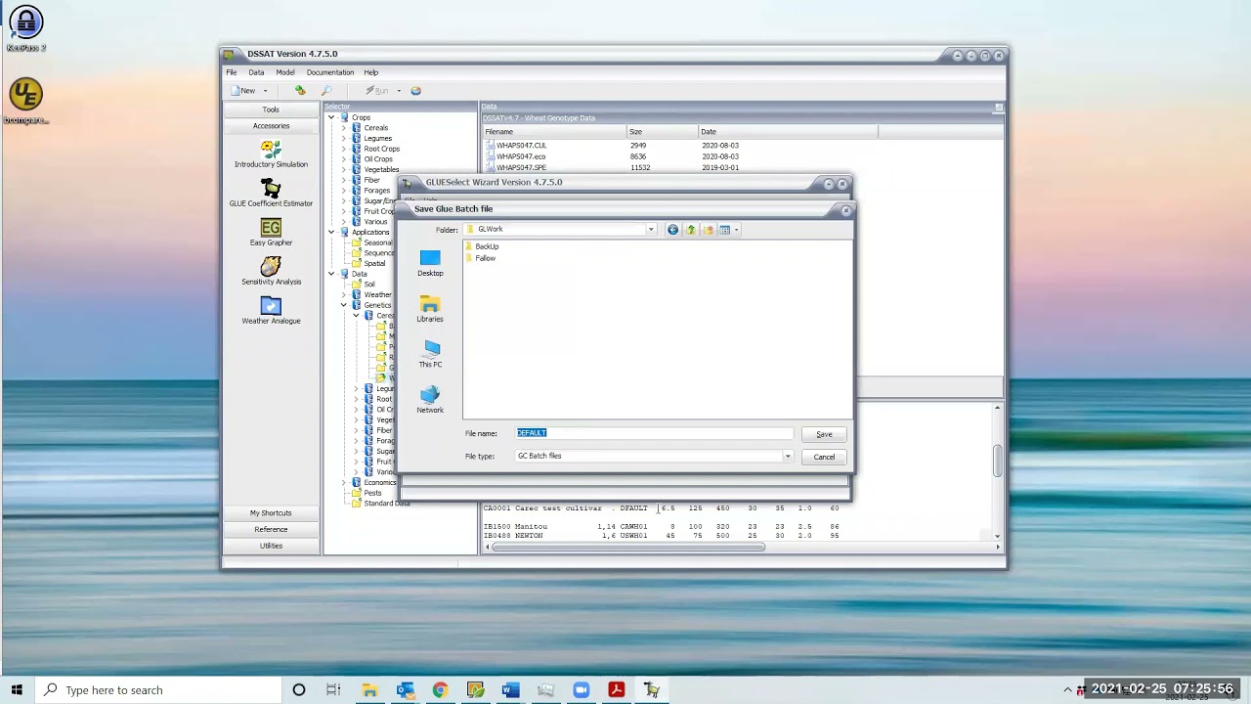Switch to the Tools tab in sidebar
Viewport: 1251px width, 704px height.
point(271,110)
